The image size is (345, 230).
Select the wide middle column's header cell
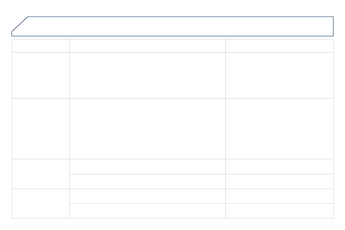(147, 46)
